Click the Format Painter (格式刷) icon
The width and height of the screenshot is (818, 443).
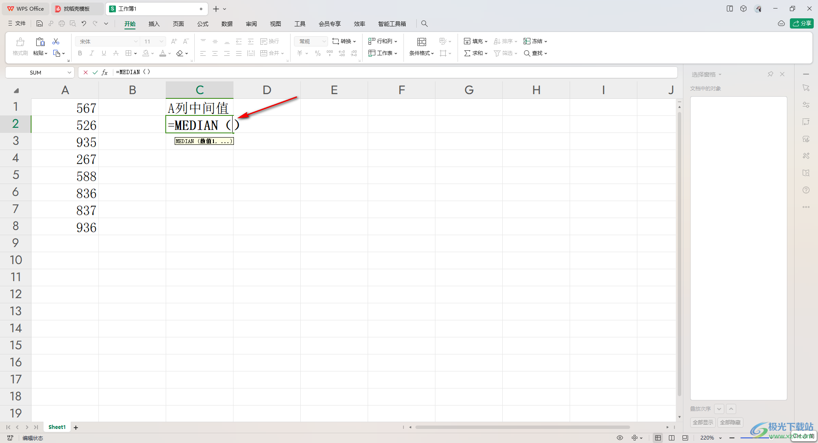point(20,42)
